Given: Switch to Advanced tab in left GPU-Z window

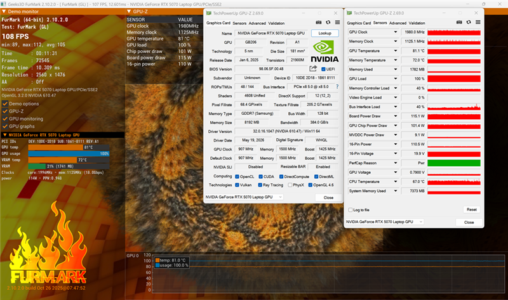Looking at the screenshot, I should click(257, 23).
